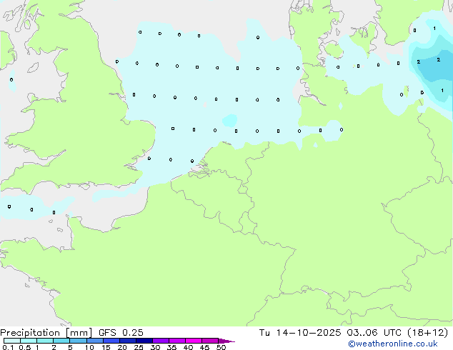This screenshot has height=350, width=453.
Task: Click the "(18+12)" forecast run text
Action: (x=427, y=333)
